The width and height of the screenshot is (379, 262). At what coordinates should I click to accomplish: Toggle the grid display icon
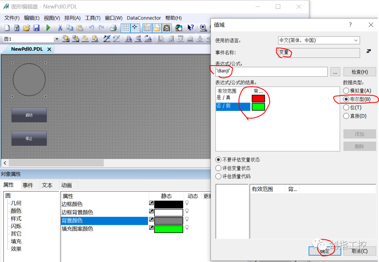tap(126, 28)
